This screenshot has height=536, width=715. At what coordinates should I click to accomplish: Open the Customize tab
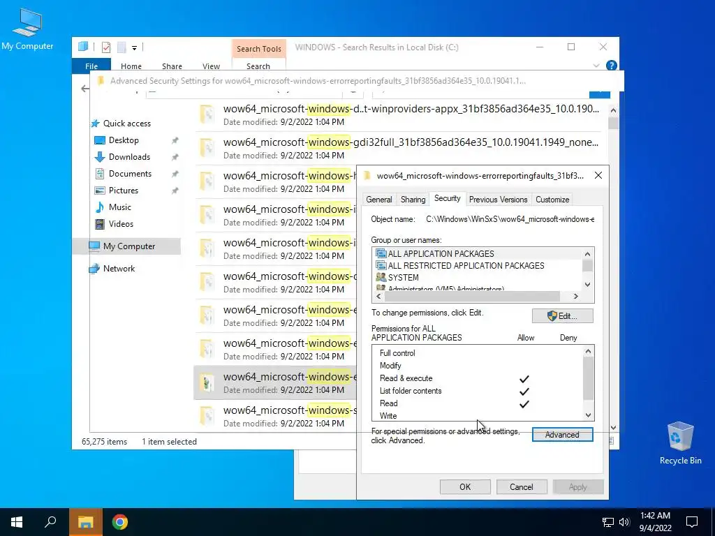(552, 200)
